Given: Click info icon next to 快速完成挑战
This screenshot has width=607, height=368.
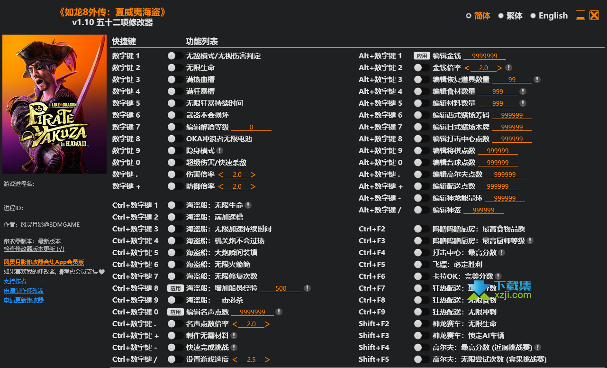Looking at the screenshot, I should [234, 348].
